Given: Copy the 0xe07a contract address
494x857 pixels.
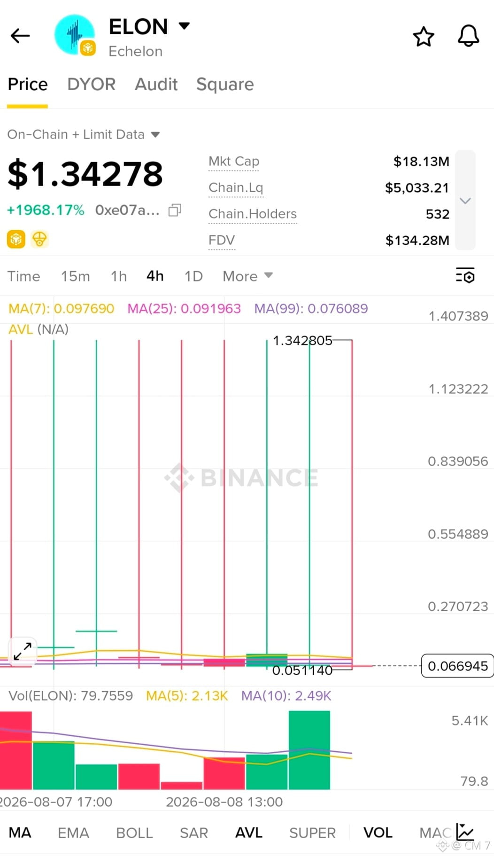Looking at the screenshot, I should click(175, 210).
